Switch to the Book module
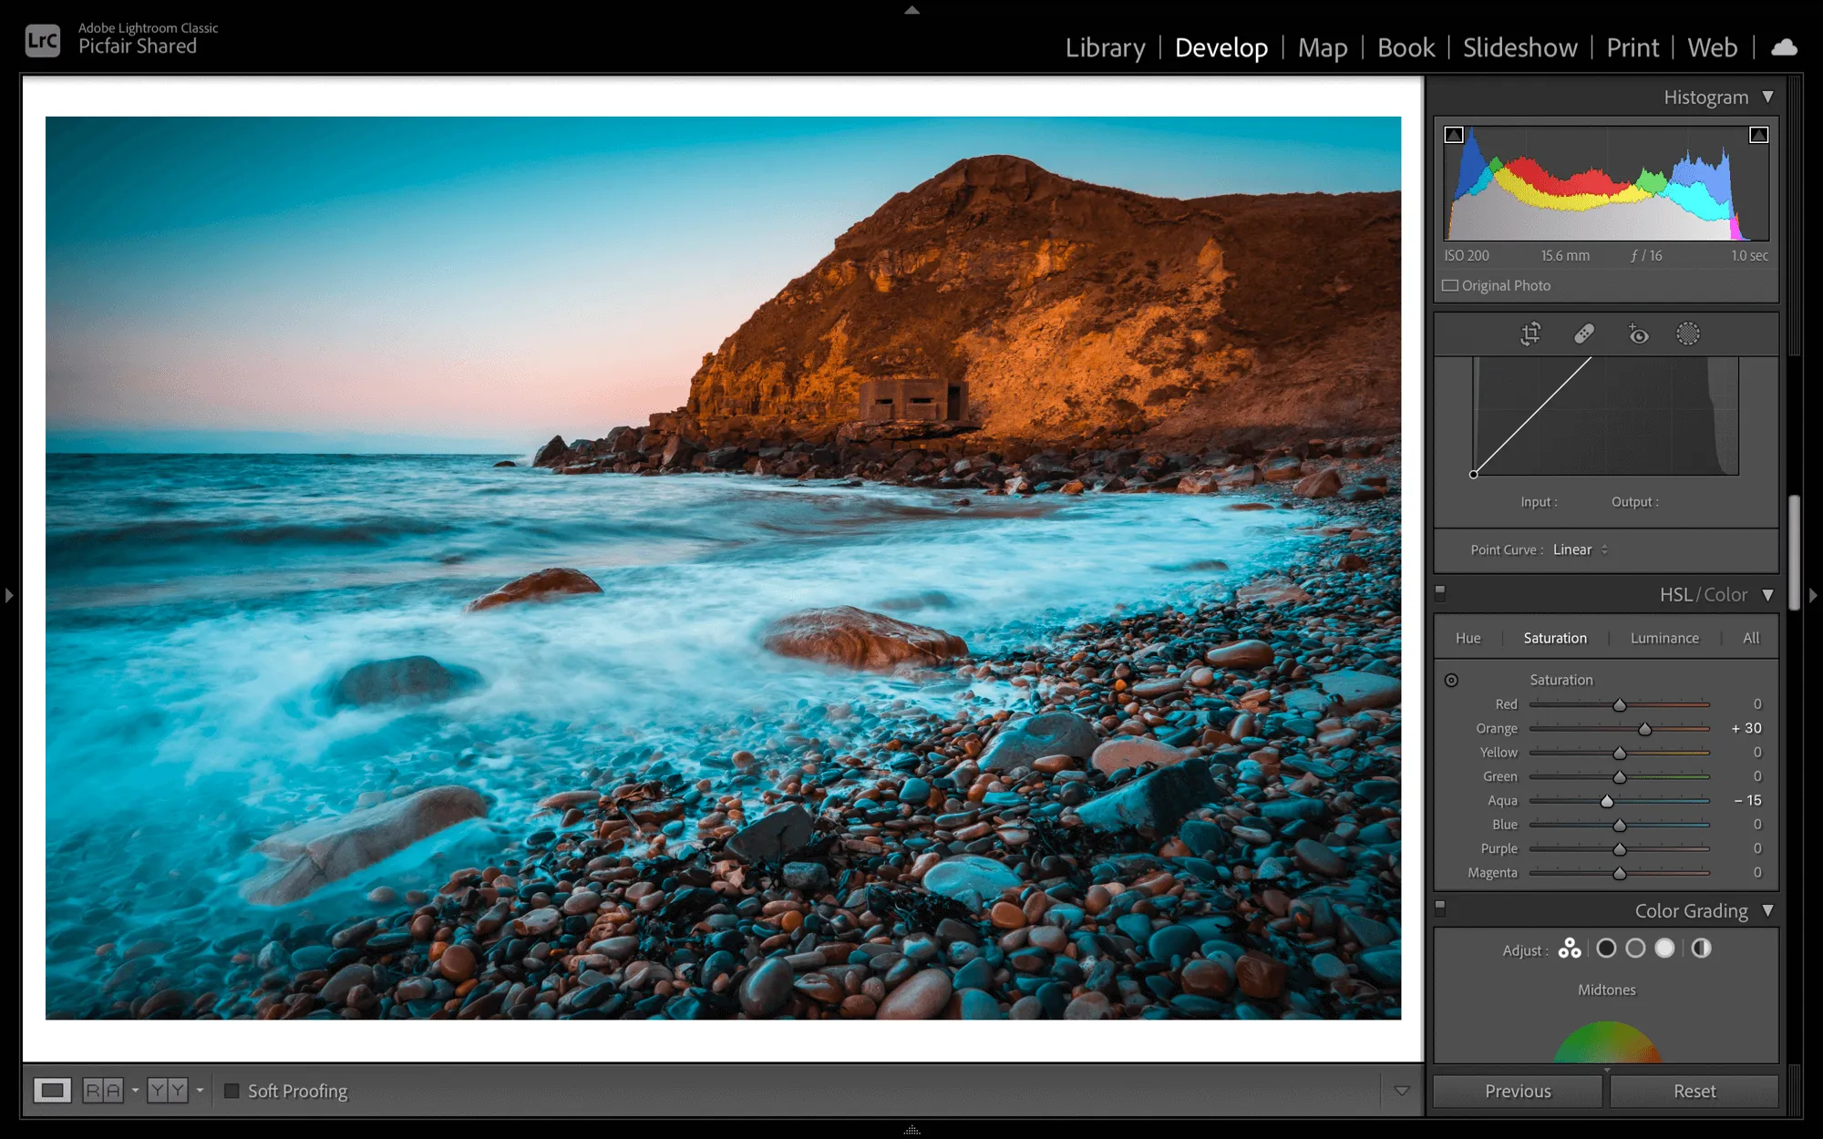Image resolution: width=1823 pixels, height=1139 pixels. pos(1406,47)
